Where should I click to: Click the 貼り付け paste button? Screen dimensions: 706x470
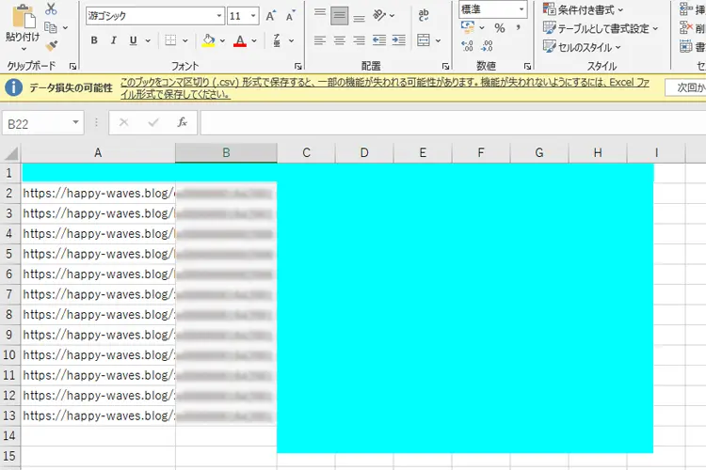pyautogui.click(x=21, y=25)
